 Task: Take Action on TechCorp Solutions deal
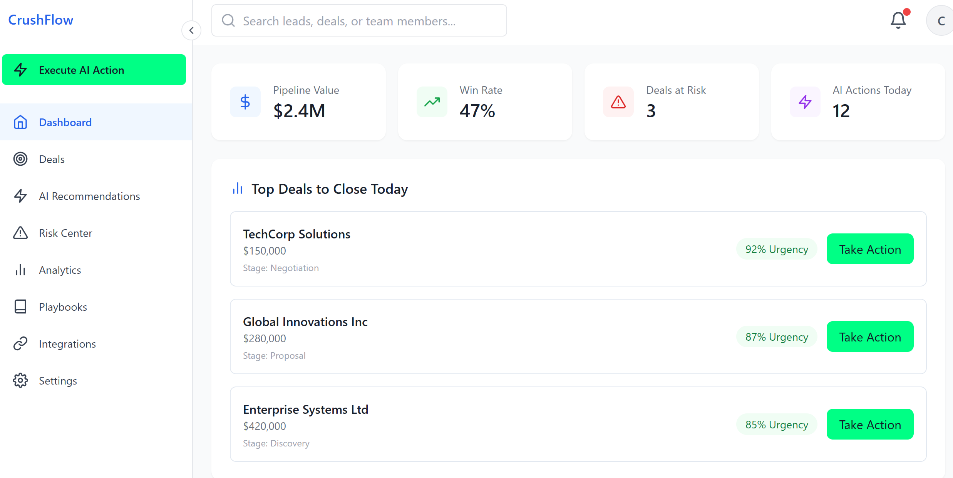tap(870, 249)
